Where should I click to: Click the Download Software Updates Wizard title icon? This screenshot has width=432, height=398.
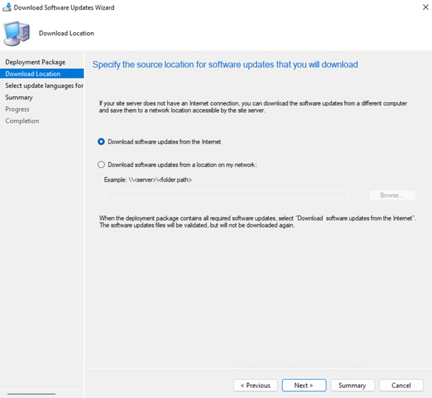[x=7, y=8]
